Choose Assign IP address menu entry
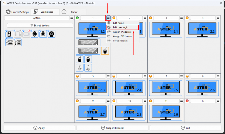Screen dimensions: 225x134 123,32
